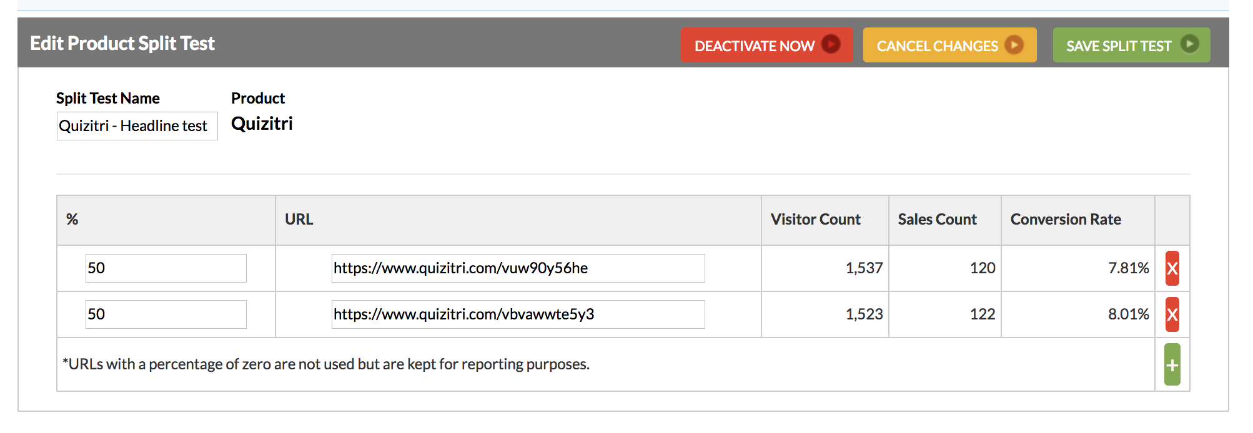Edit the percentage field for vuw90y56he row

coord(166,268)
